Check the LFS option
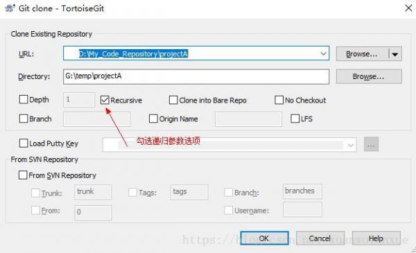Screen dimensions: 416x253 click(x=295, y=119)
